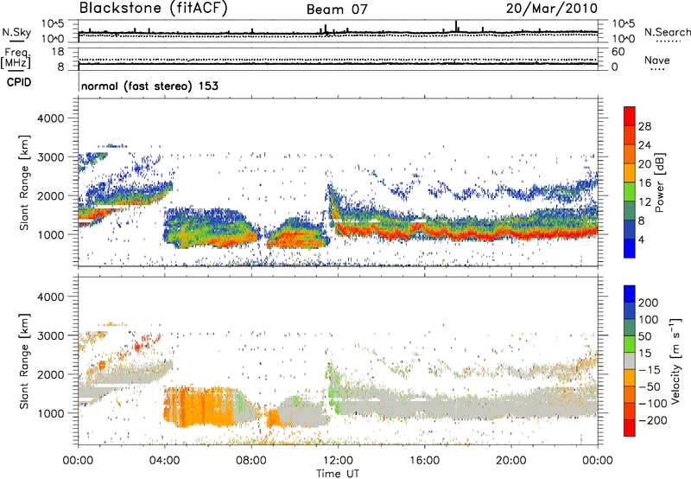
Task: Click 'Slant Range [km]' label of velocity panel
Action: (x=24, y=361)
